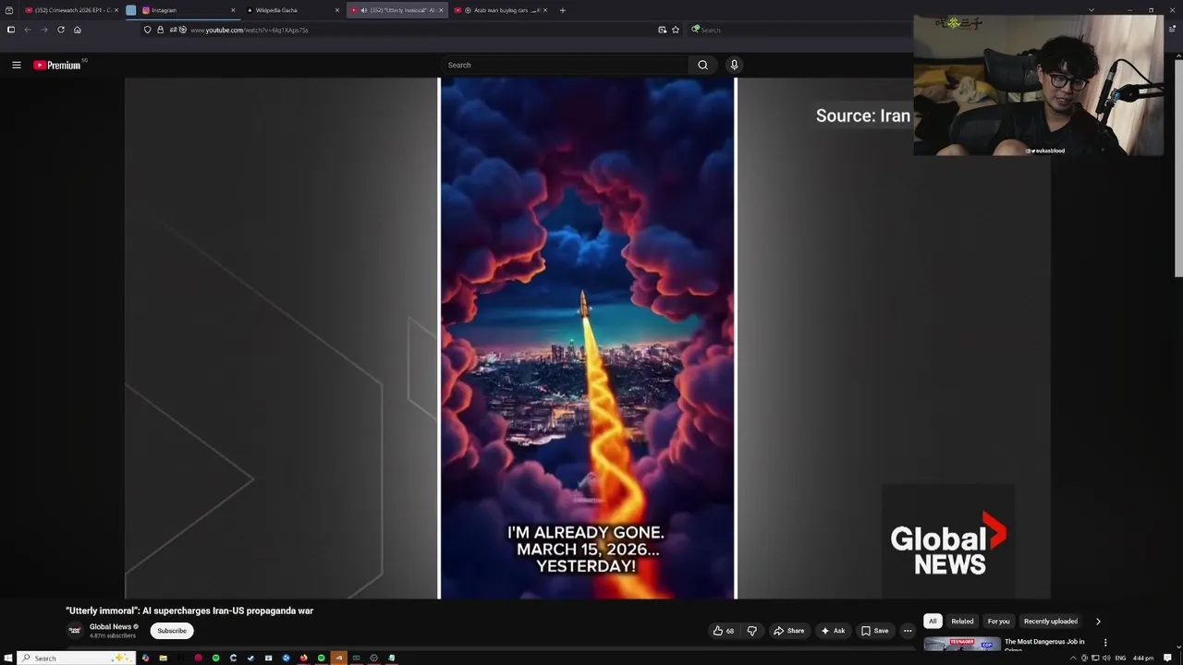View site security lock info

[160, 30]
